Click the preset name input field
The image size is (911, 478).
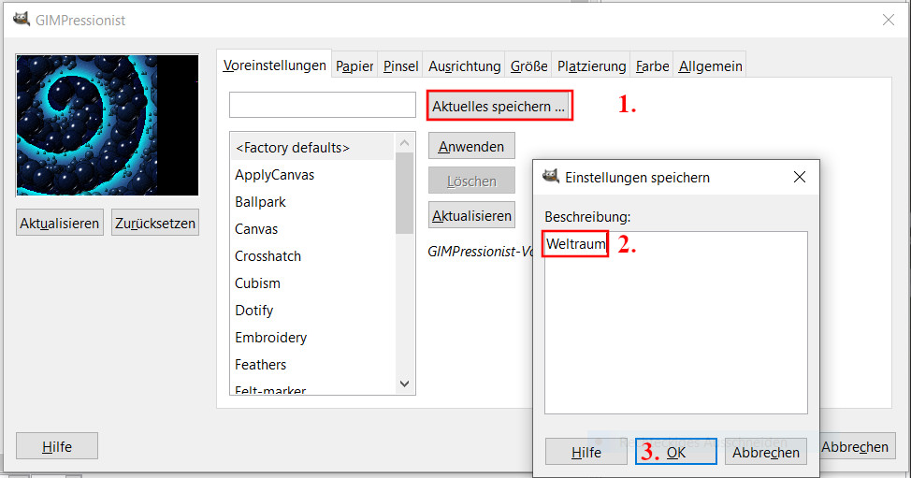322,105
